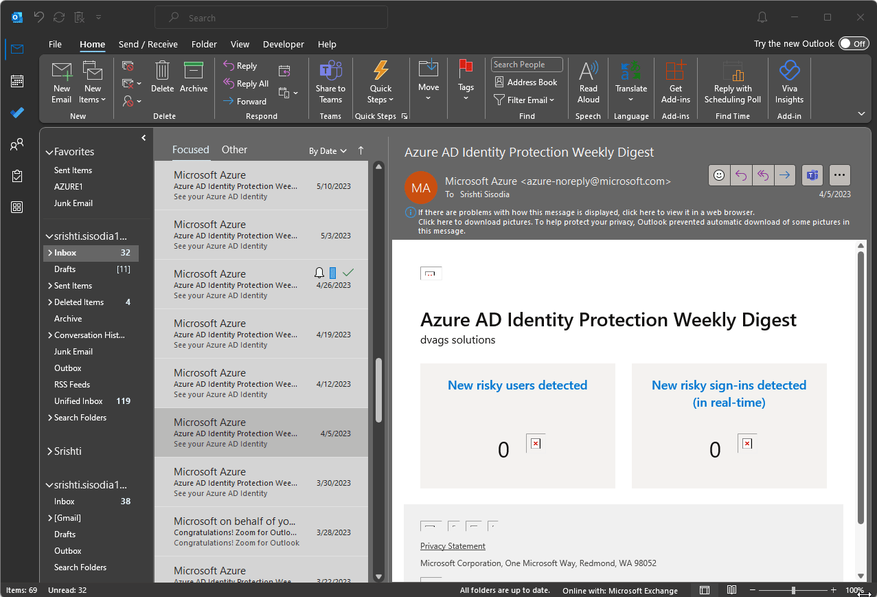
Task: Expand the [Gmail] folder
Action: click(x=49, y=518)
